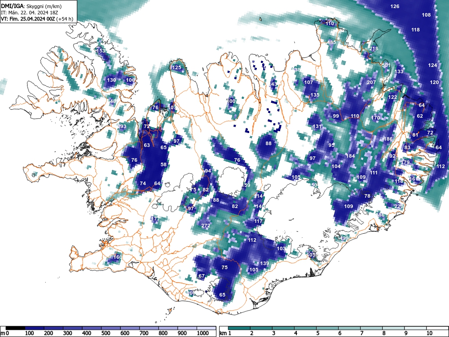Click the visibility value '170' on the map
Viewport: 449px width, 337px height.
[x=375, y=118]
